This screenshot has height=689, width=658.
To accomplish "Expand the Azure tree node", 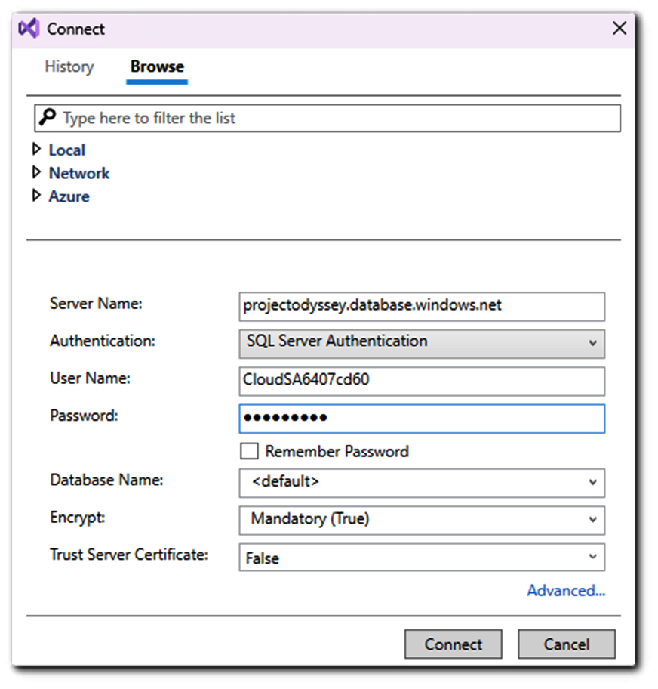I will [x=36, y=196].
